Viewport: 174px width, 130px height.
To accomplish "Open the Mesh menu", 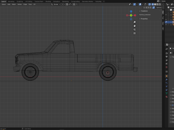I will tap(14, 4).
